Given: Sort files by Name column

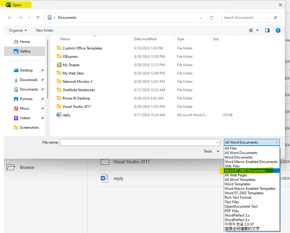Looking at the screenshot, I should tap(65, 39).
